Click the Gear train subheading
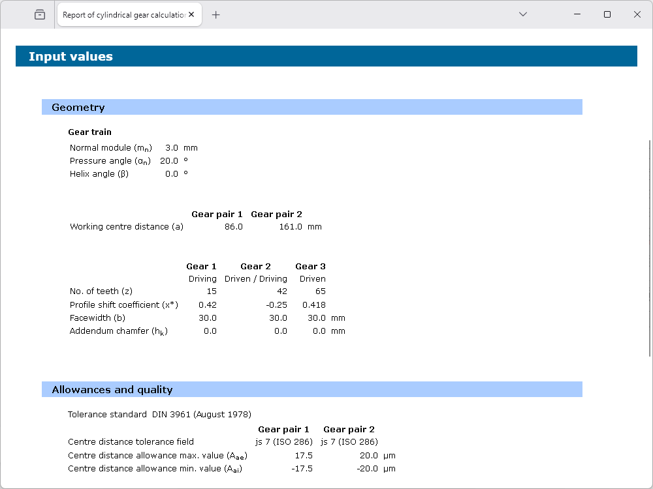653x489 pixels. 89,132
